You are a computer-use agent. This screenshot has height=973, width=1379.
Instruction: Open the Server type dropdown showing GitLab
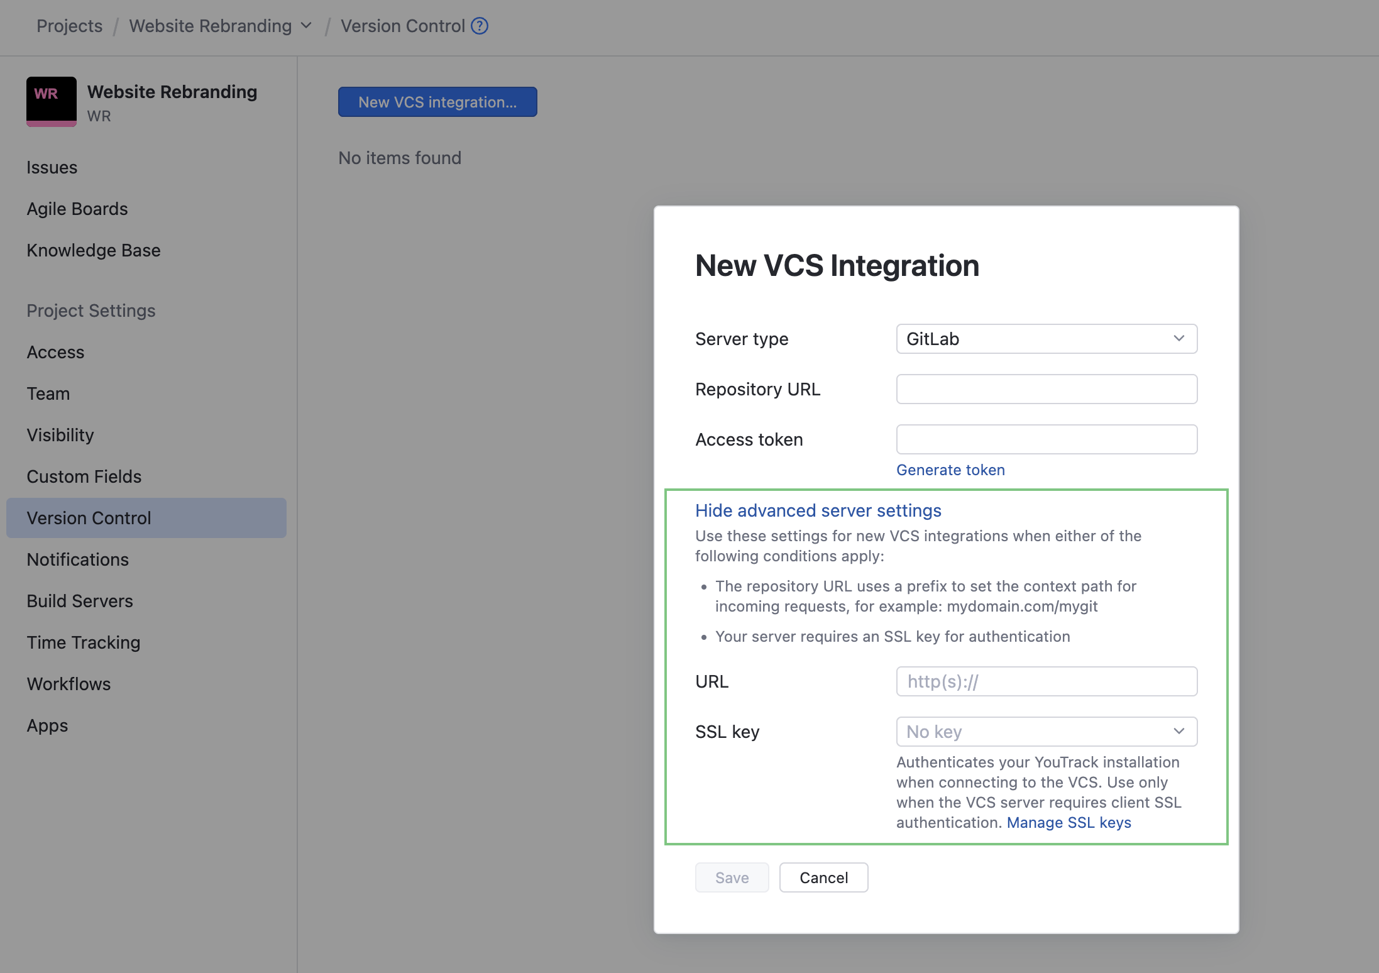pos(1045,339)
